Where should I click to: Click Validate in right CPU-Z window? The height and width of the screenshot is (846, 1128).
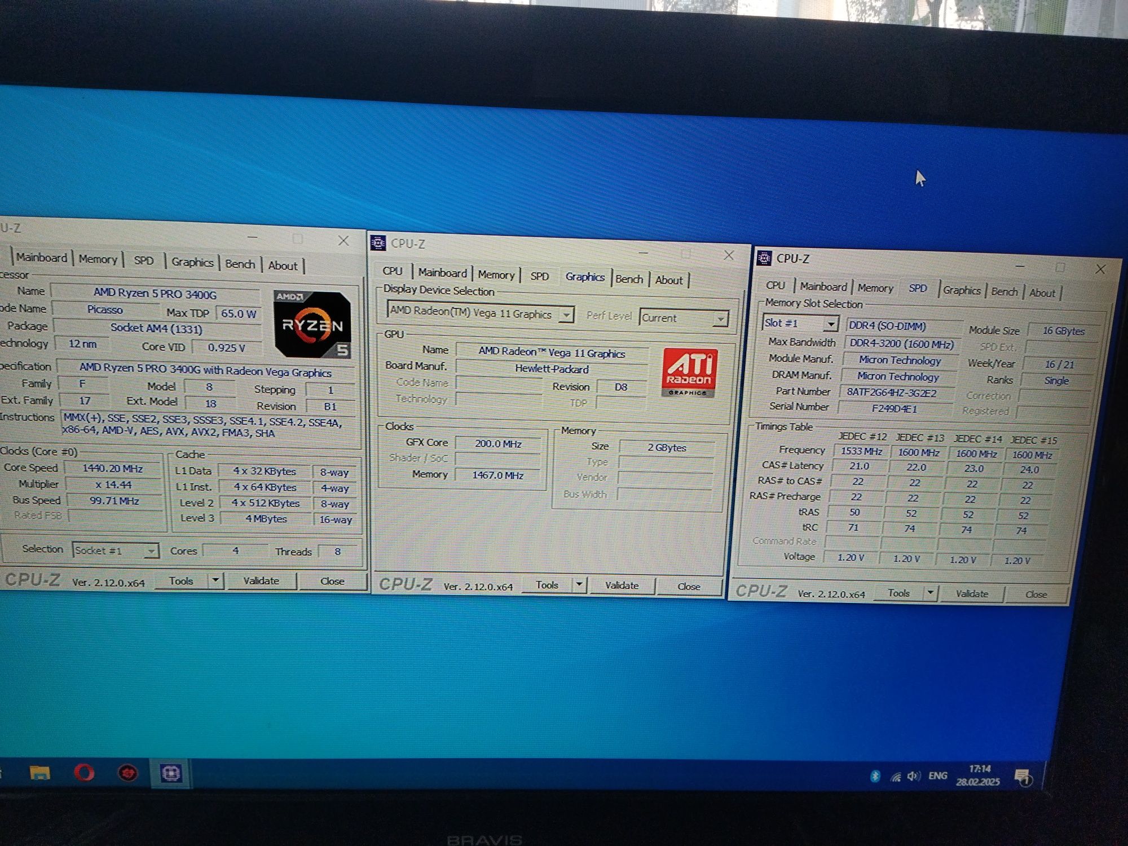coord(972,594)
